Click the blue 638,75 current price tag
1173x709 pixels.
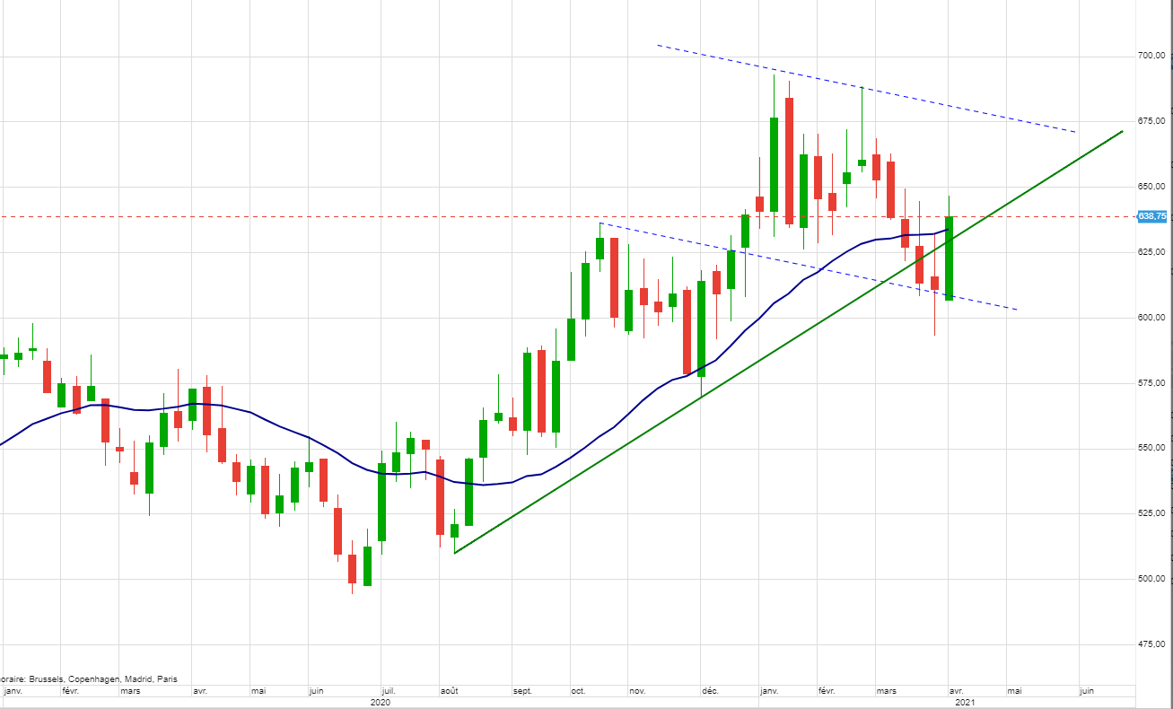click(1151, 216)
